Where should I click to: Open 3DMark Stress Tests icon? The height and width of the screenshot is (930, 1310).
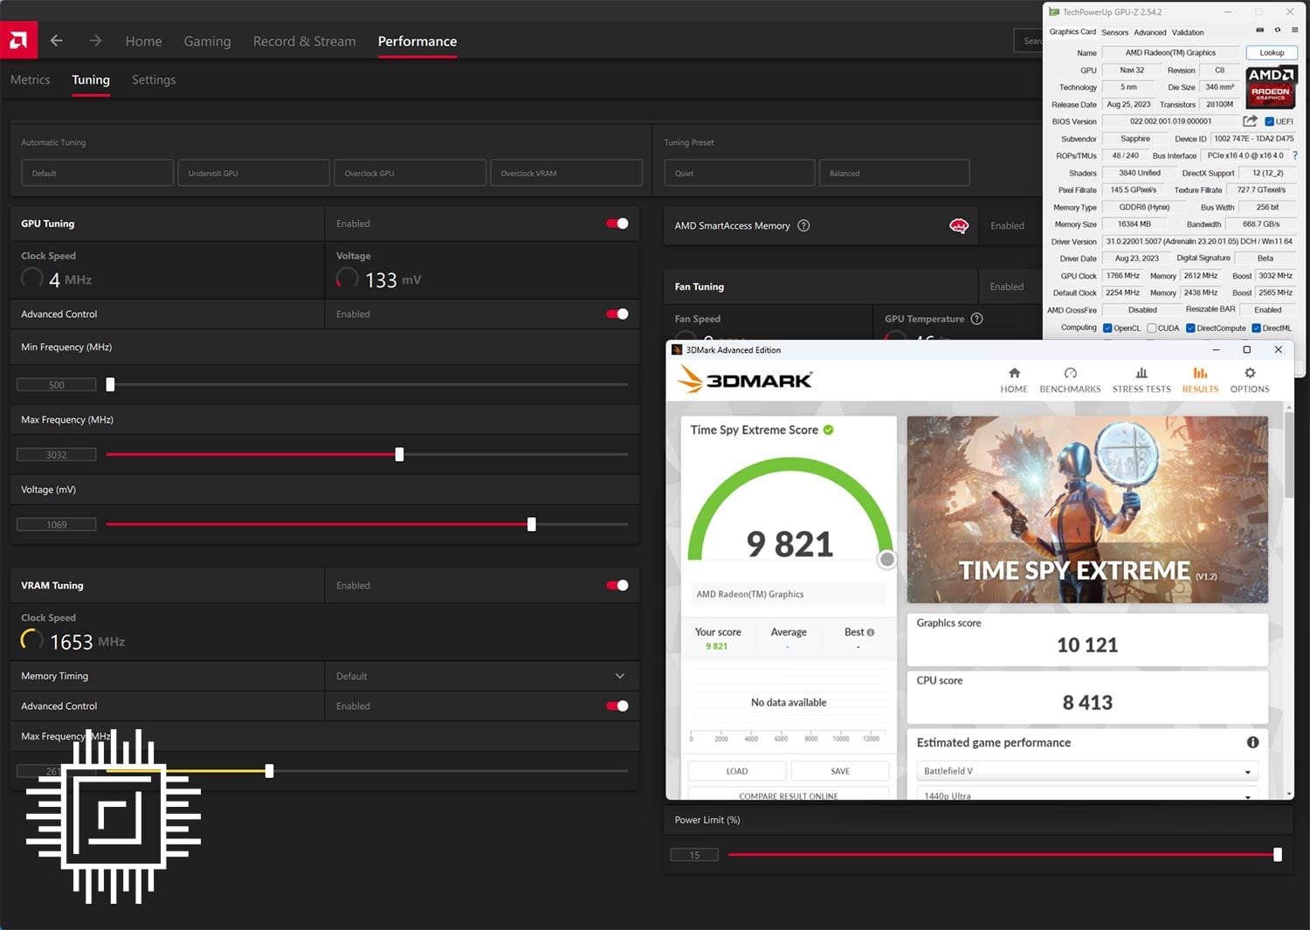pos(1141,374)
